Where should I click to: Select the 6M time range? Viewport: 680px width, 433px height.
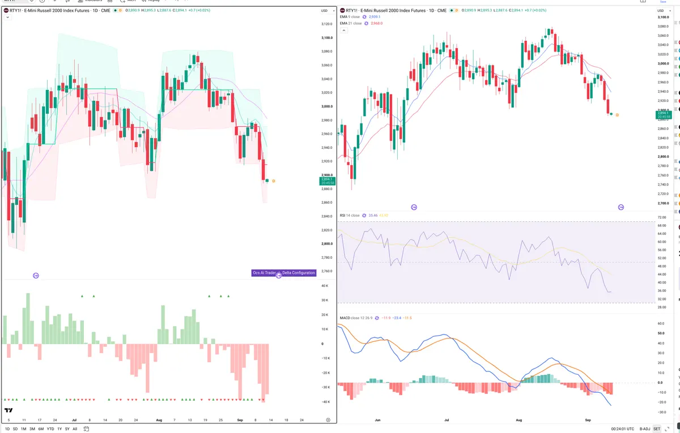[x=41, y=429]
